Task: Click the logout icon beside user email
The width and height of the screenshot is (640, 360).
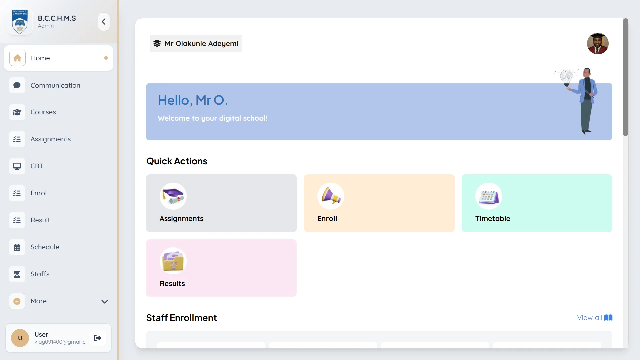Action: tap(98, 338)
